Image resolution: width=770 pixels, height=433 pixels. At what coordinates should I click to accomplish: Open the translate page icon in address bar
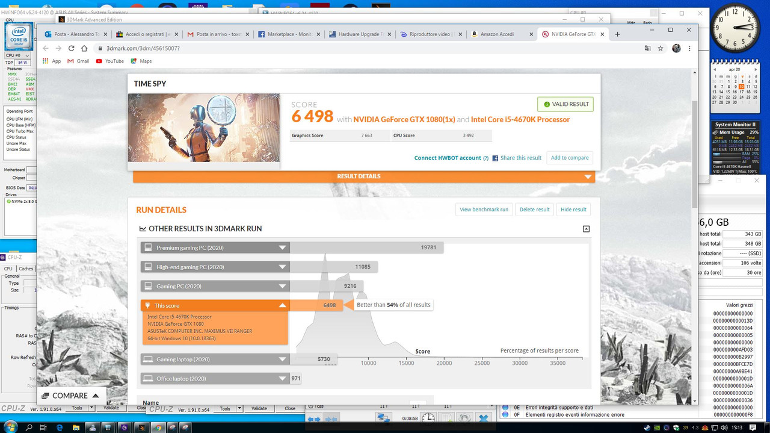[647, 48]
